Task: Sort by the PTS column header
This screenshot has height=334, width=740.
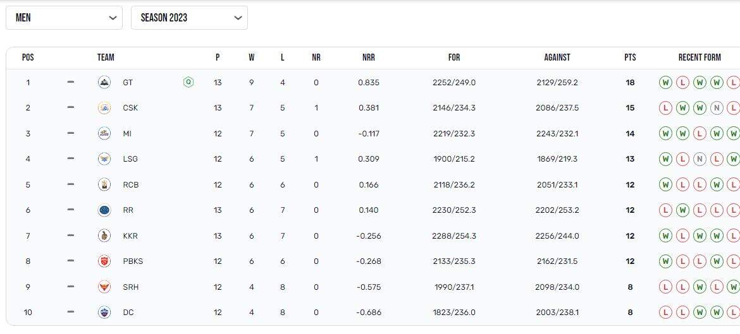Action: tap(630, 57)
